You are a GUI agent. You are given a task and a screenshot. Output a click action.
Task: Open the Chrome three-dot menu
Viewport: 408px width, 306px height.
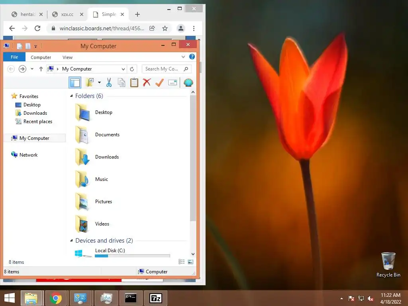tap(194, 28)
